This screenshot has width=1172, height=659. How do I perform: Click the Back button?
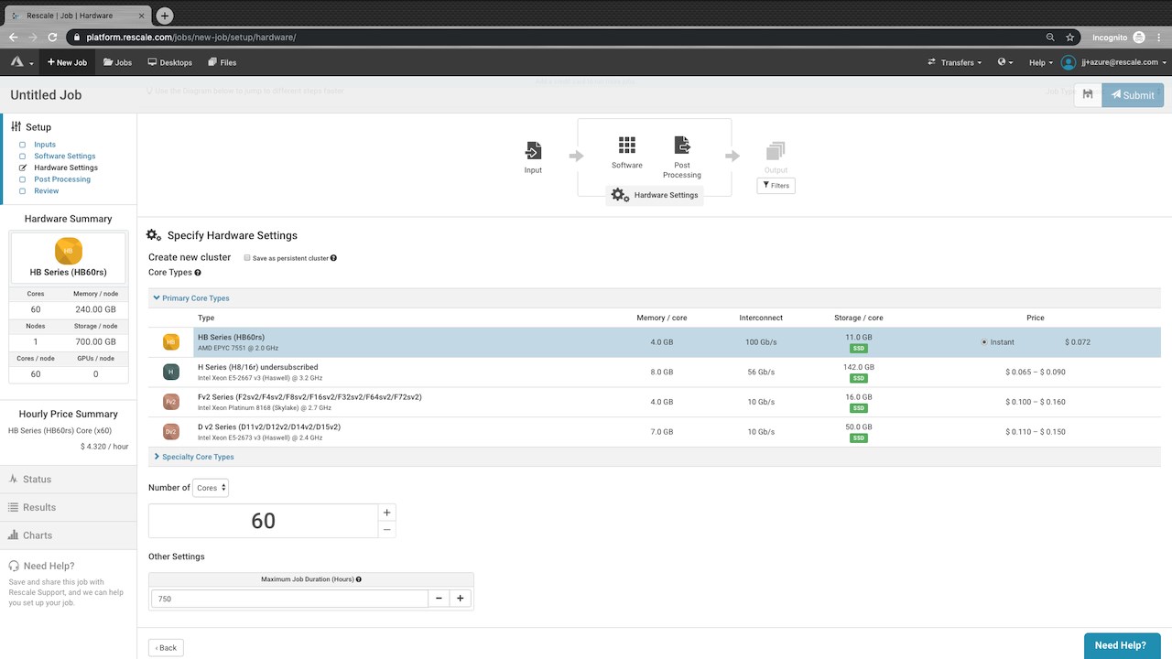tap(166, 647)
